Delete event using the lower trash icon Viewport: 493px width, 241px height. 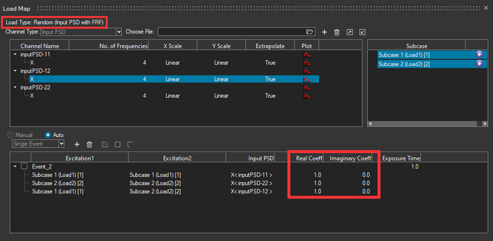[x=89, y=144]
